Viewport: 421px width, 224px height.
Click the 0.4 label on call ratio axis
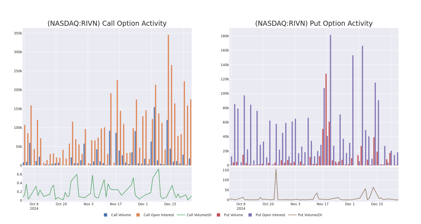coord(19,183)
